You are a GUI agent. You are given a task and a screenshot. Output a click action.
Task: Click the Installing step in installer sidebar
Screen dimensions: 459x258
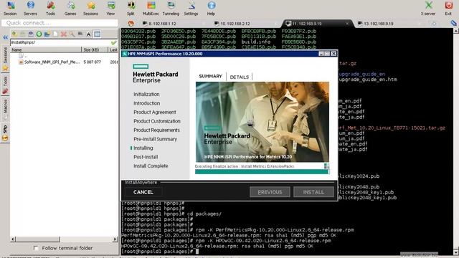point(143,148)
